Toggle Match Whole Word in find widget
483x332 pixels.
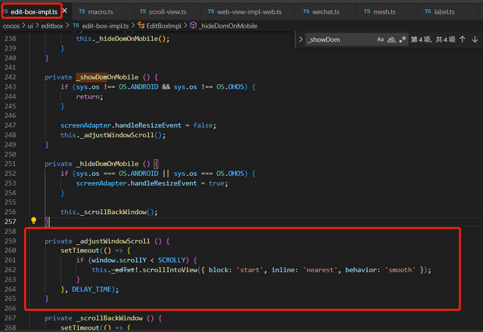391,39
